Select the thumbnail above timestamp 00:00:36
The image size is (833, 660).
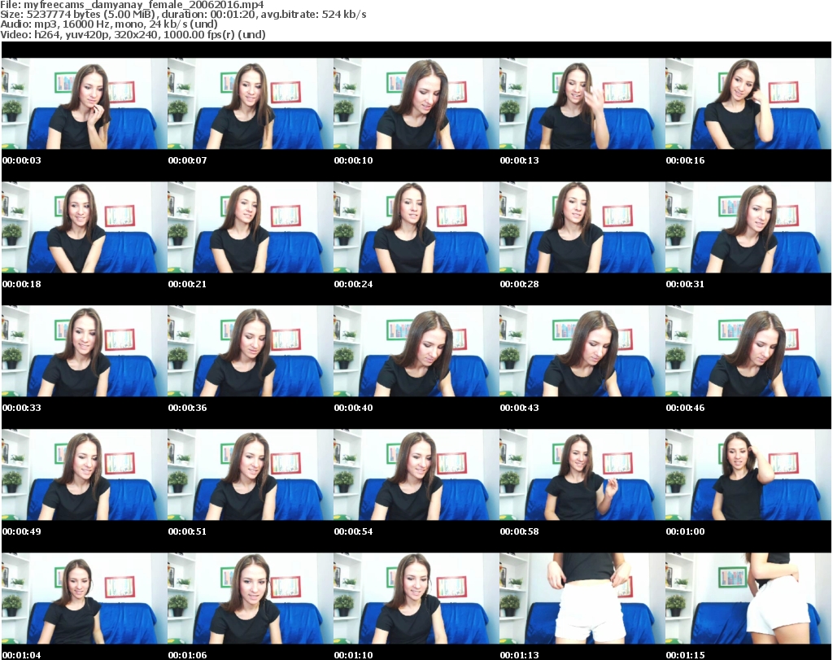coord(251,352)
